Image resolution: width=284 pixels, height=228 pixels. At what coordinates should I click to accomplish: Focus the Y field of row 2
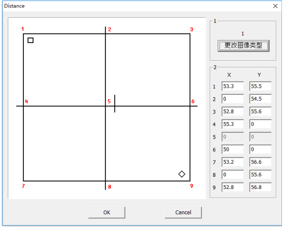[x=260, y=99]
